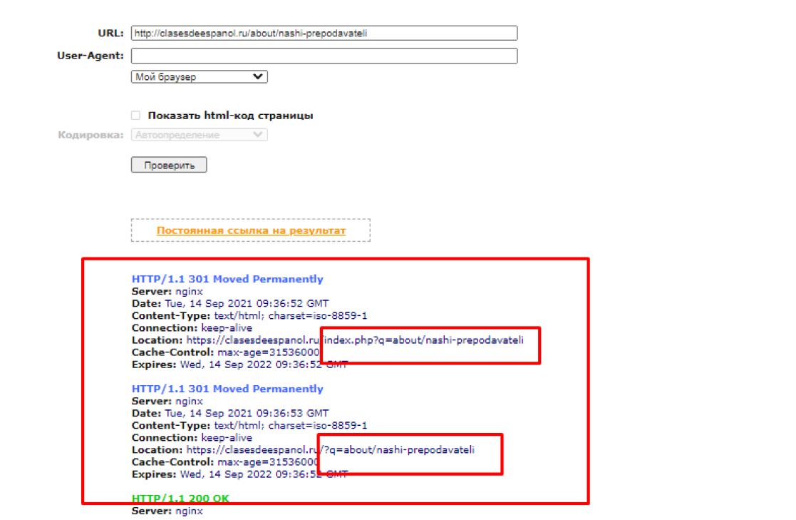The image size is (796, 520).
Task: Click Date line ending in 09:36:52 GMT
Action: pyautogui.click(x=230, y=304)
